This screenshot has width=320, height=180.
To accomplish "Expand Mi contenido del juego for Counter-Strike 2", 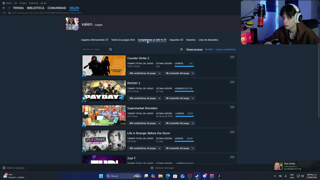I will pos(180,73).
